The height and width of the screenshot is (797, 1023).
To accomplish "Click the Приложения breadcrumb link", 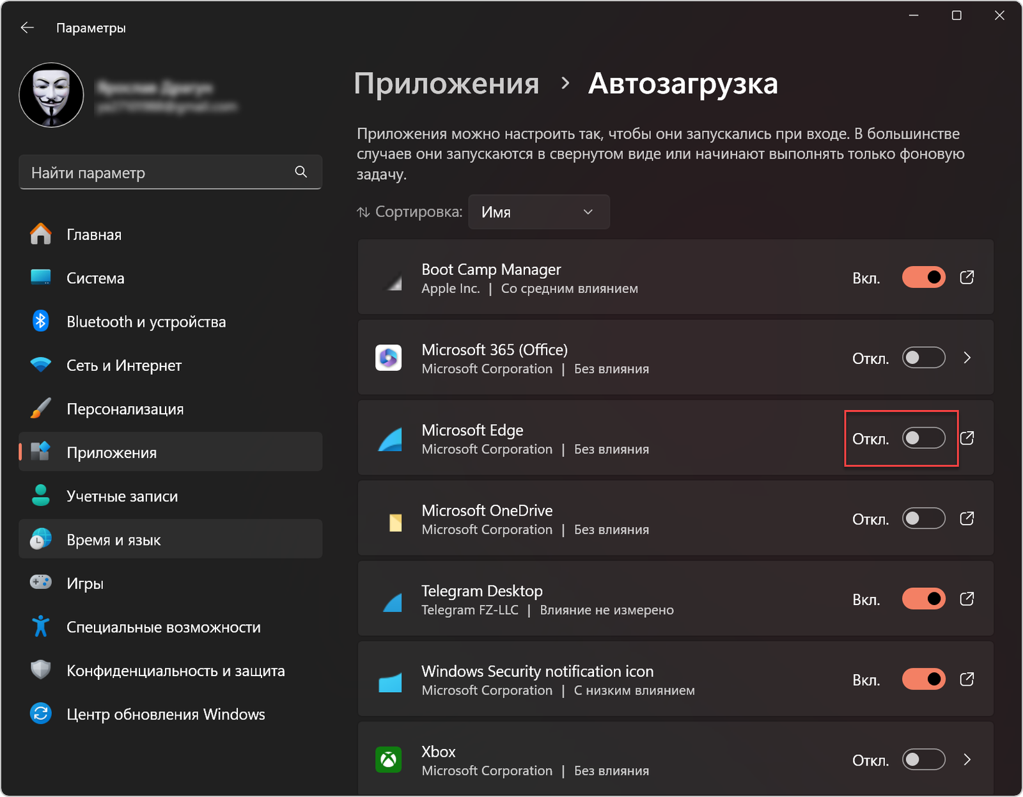I will pyautogui.click(x=446, y=84).
